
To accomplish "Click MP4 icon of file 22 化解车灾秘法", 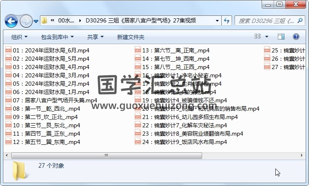I will (x=138, y=125).
